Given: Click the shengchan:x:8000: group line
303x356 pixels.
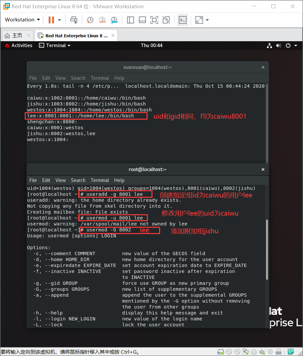Looking at the screenshot, I should coord(52,122).
